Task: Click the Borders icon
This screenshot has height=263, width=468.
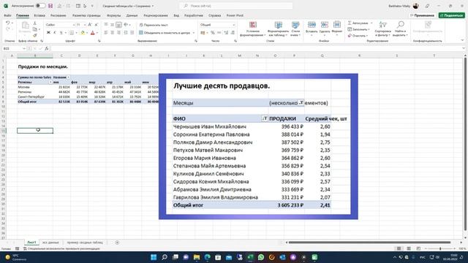Action: pos(72,32)
